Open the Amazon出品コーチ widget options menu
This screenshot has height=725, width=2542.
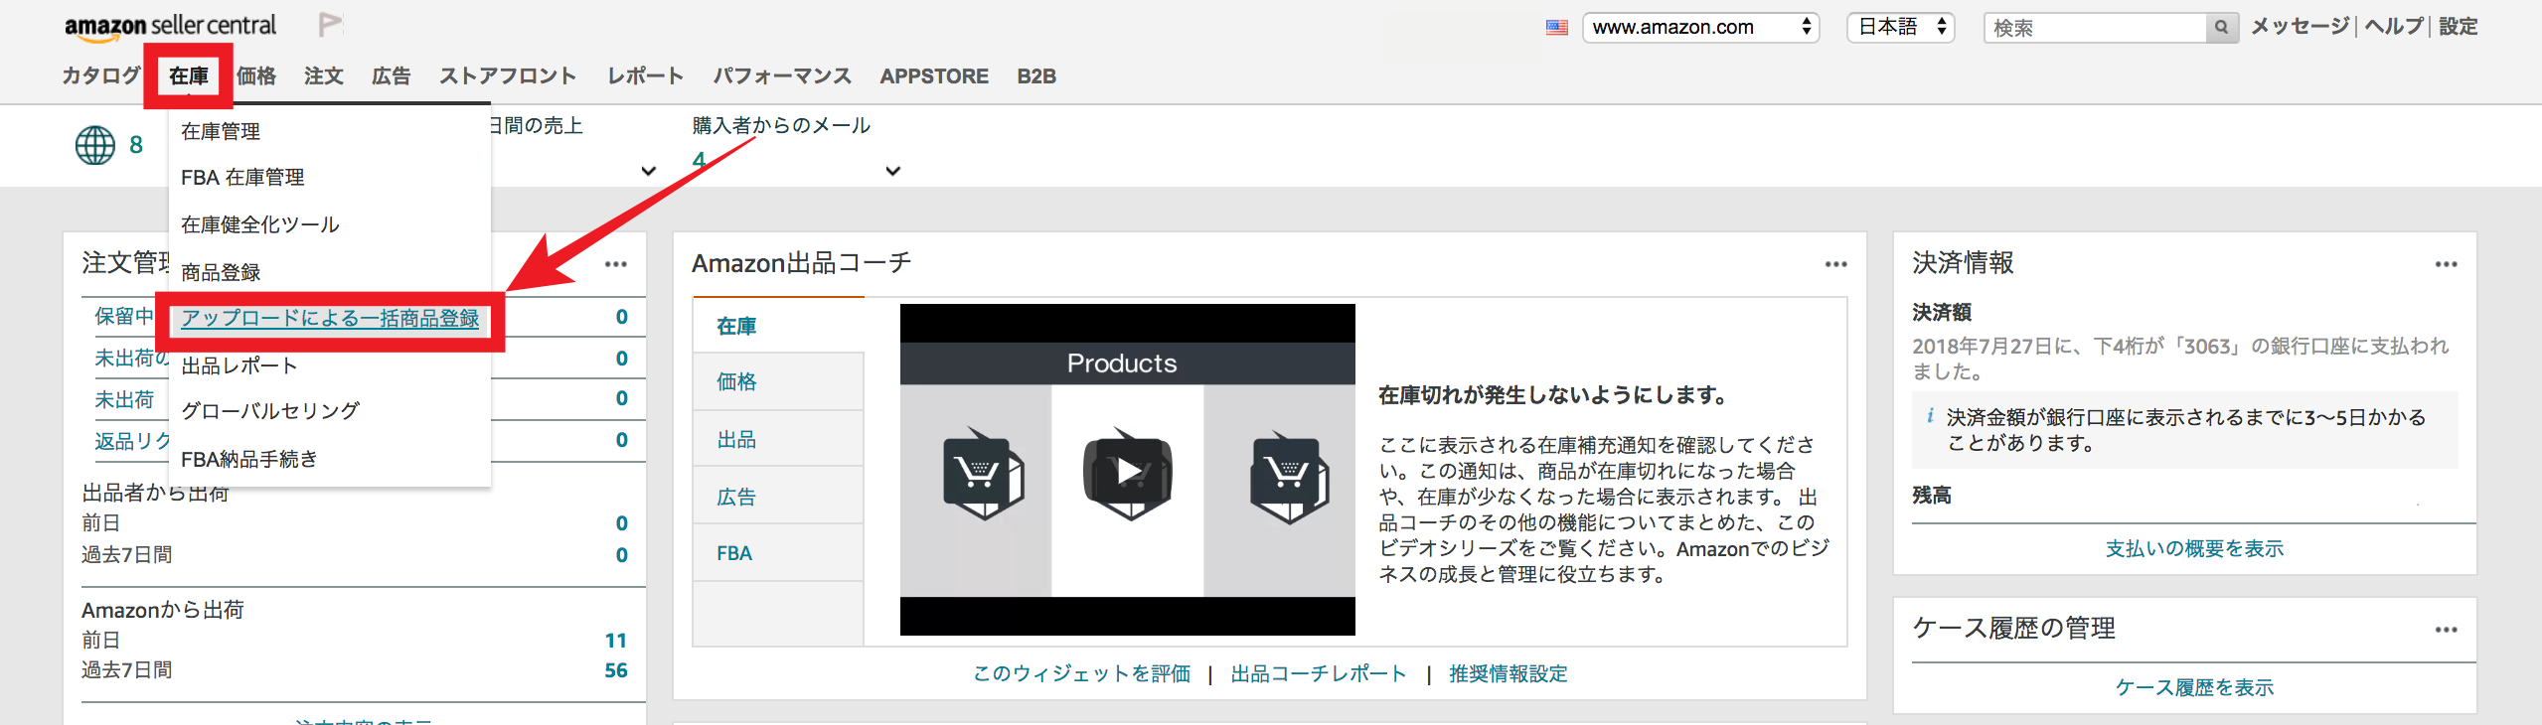point(1836,264)
